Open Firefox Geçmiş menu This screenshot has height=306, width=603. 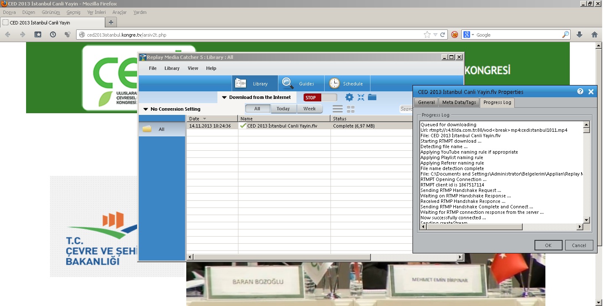[74, 12]
